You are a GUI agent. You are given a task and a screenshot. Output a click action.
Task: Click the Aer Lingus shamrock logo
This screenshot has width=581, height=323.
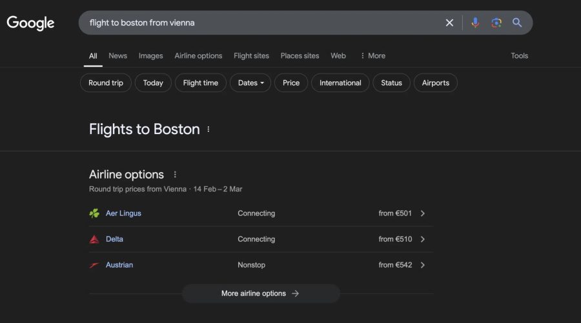click(x=94, y=213)
